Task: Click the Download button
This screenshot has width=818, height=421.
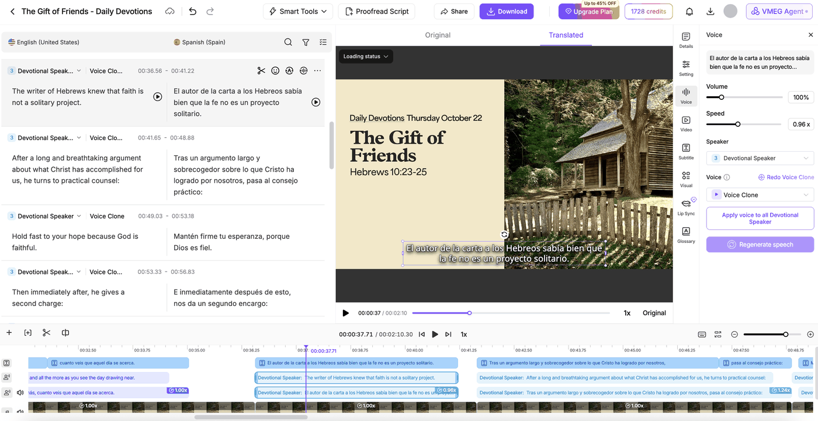Action: (x=507, y=11)
